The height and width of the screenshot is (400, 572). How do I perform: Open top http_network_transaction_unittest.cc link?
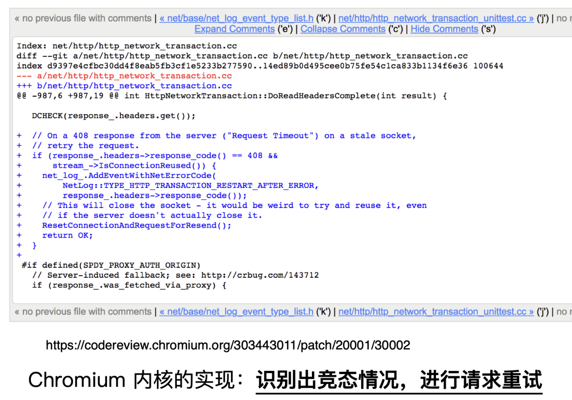click(x=436, y=18)
